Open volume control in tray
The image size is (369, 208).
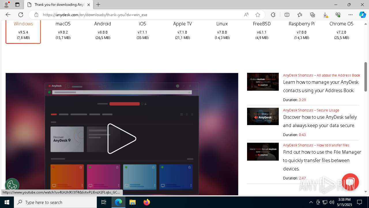pos(332,202)
